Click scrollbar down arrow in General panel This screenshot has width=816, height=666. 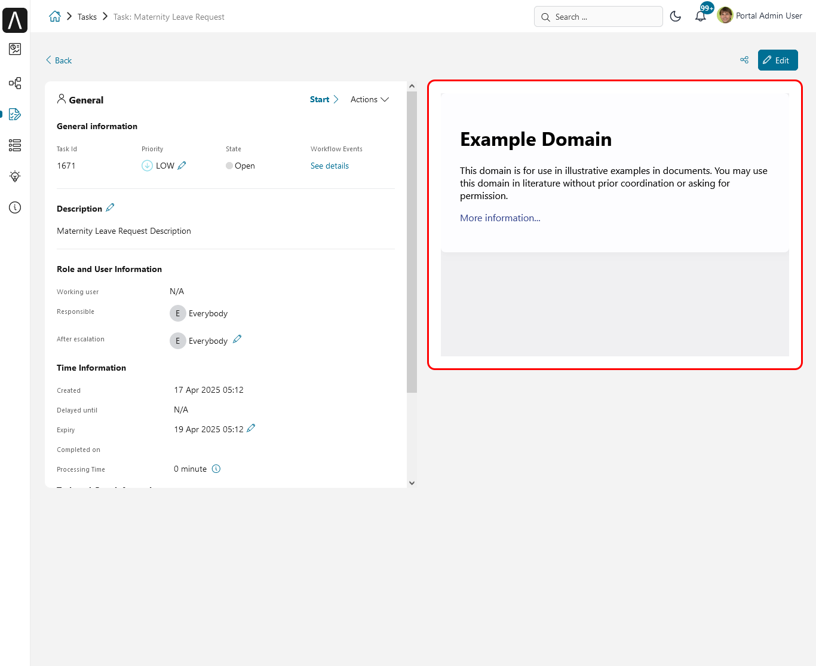pyautogui.click(x=412, y=483)
